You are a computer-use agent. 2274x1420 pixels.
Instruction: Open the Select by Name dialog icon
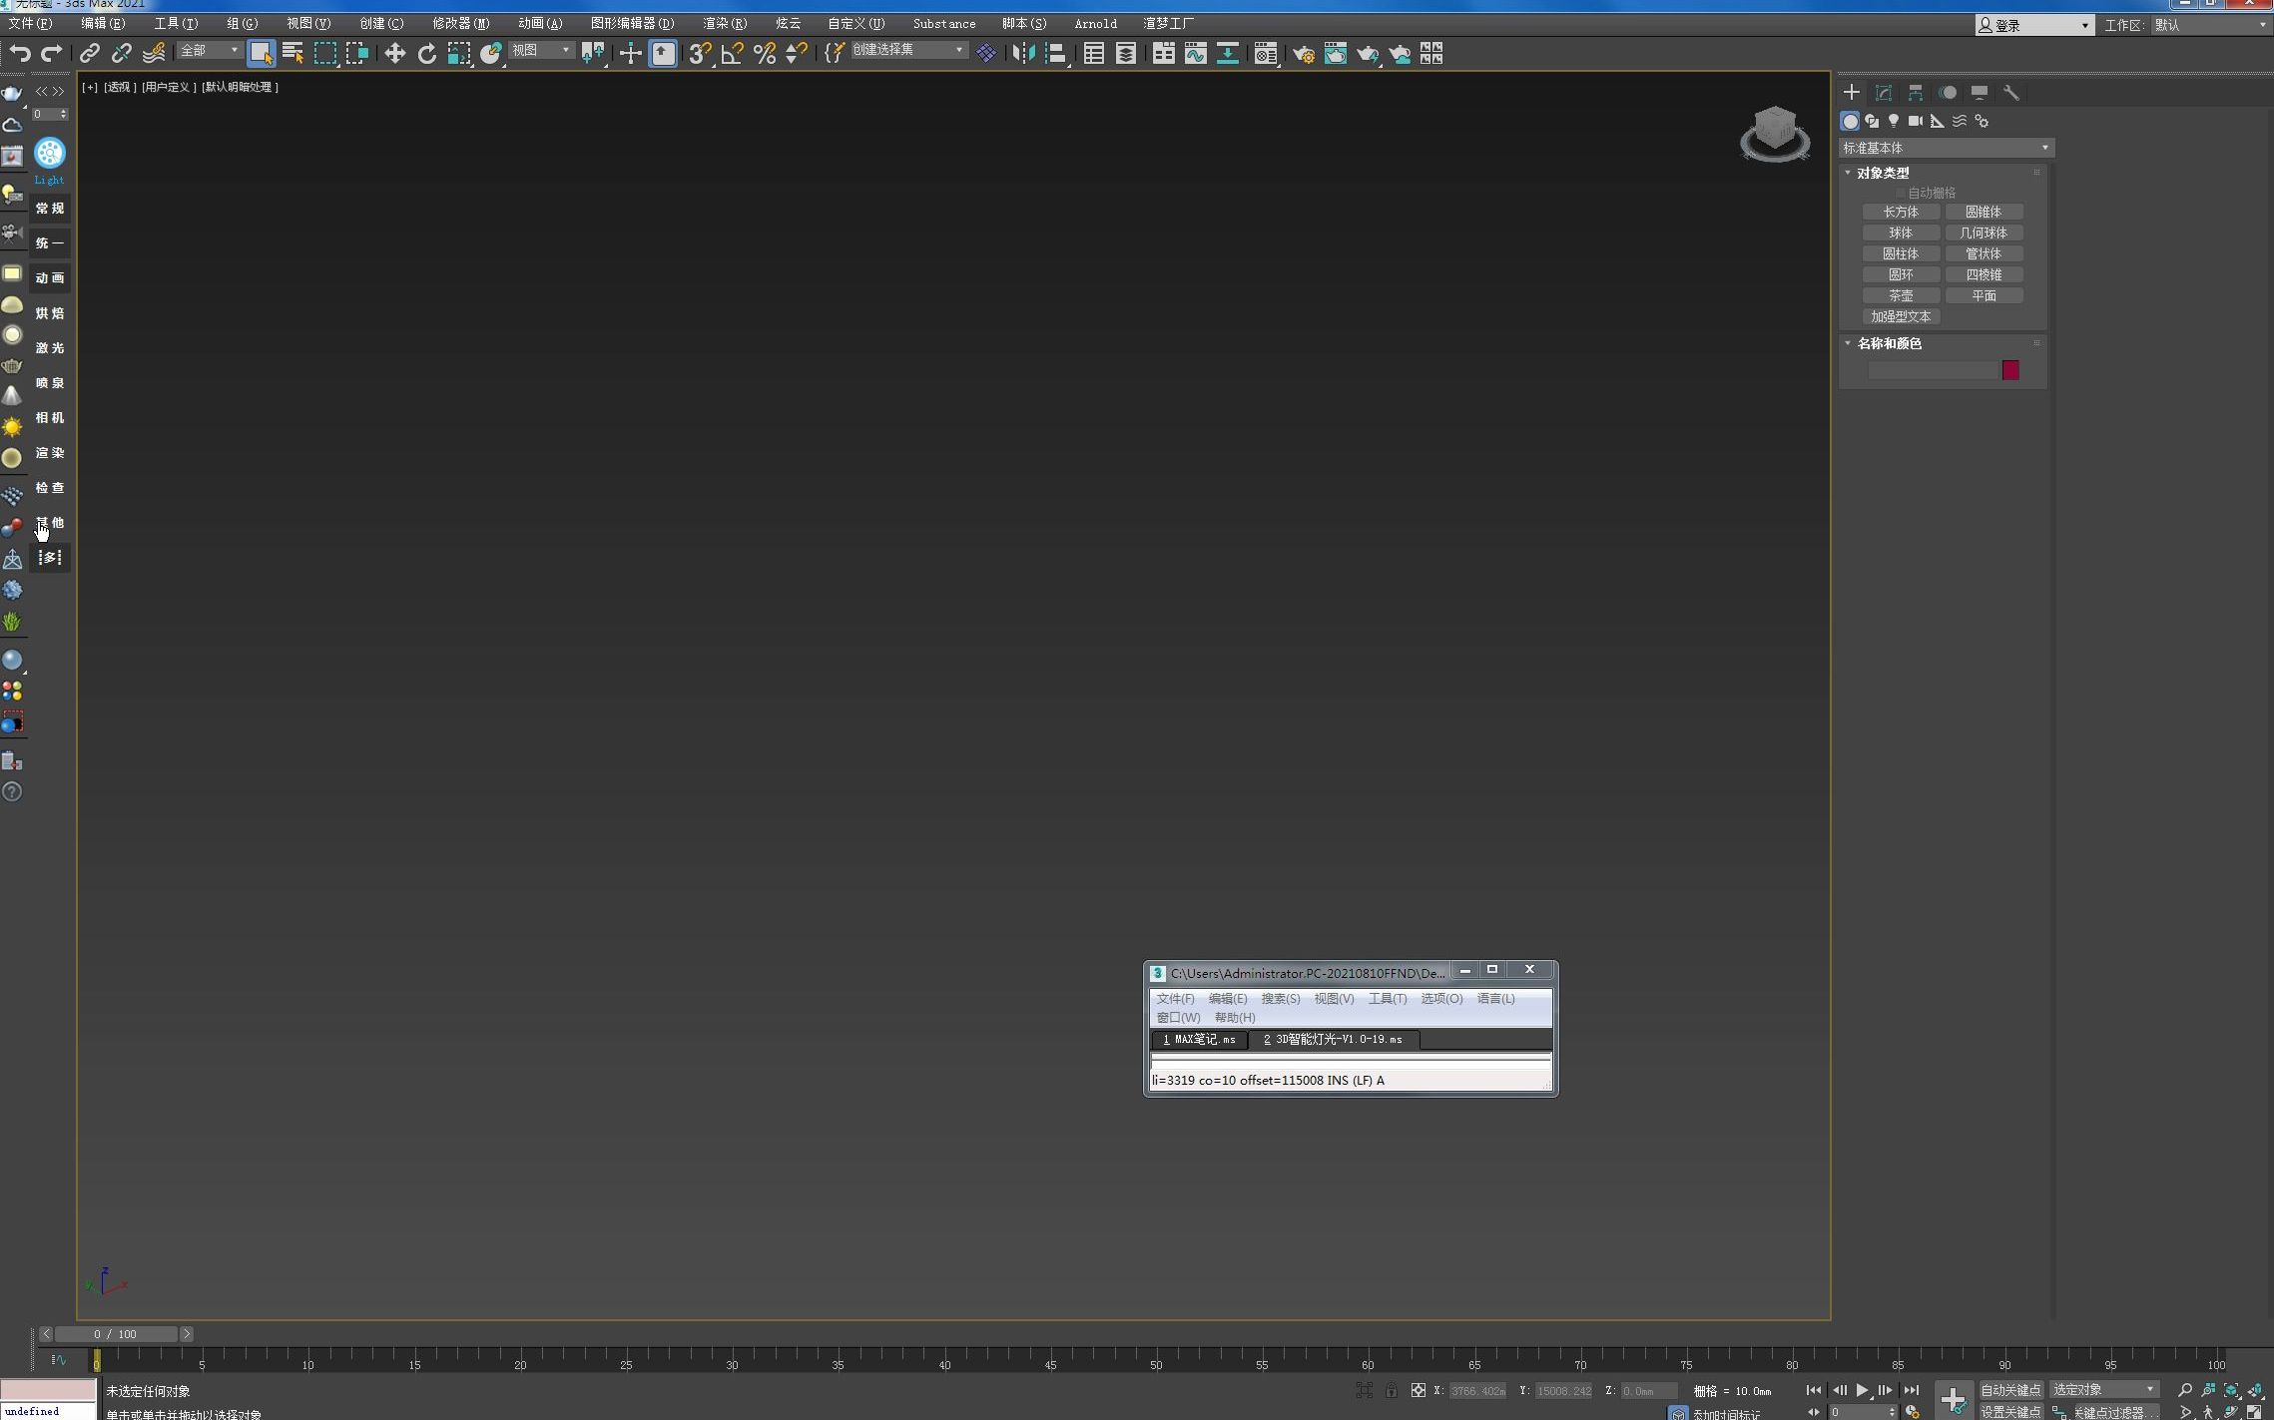point(292,53)
